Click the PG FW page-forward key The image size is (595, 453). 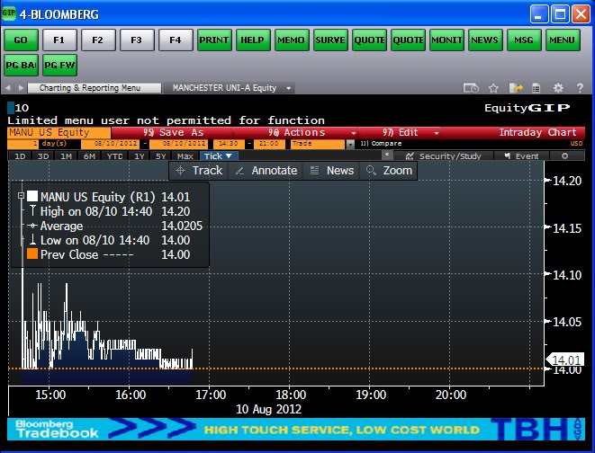pos(59,65)
